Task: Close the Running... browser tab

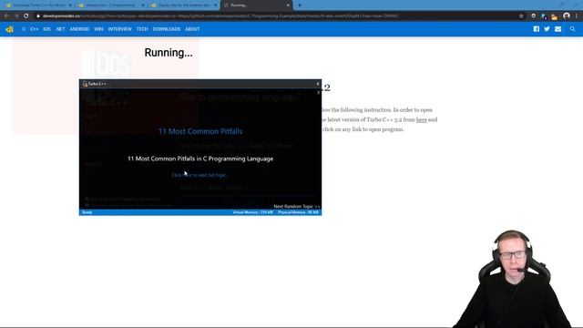Action: [x=288, y=5]
